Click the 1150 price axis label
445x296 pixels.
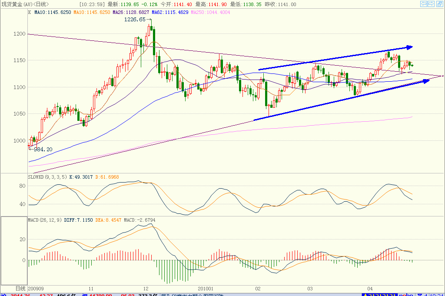pos(19,60)
